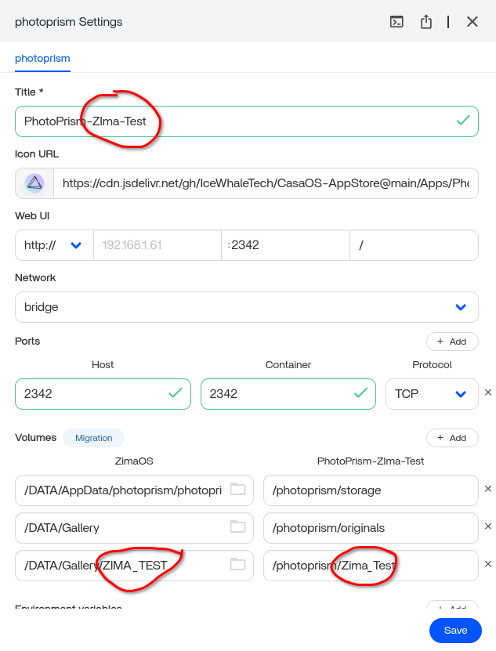Save the photoprism settings
This screenshot has height=651, width=496.
coord(455,631)
